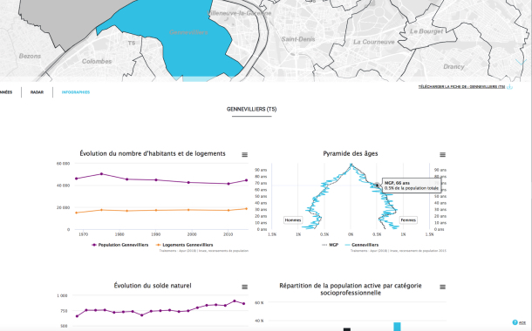Click the blue help question mark icon
532x331 pixels.
click(515, 322)
